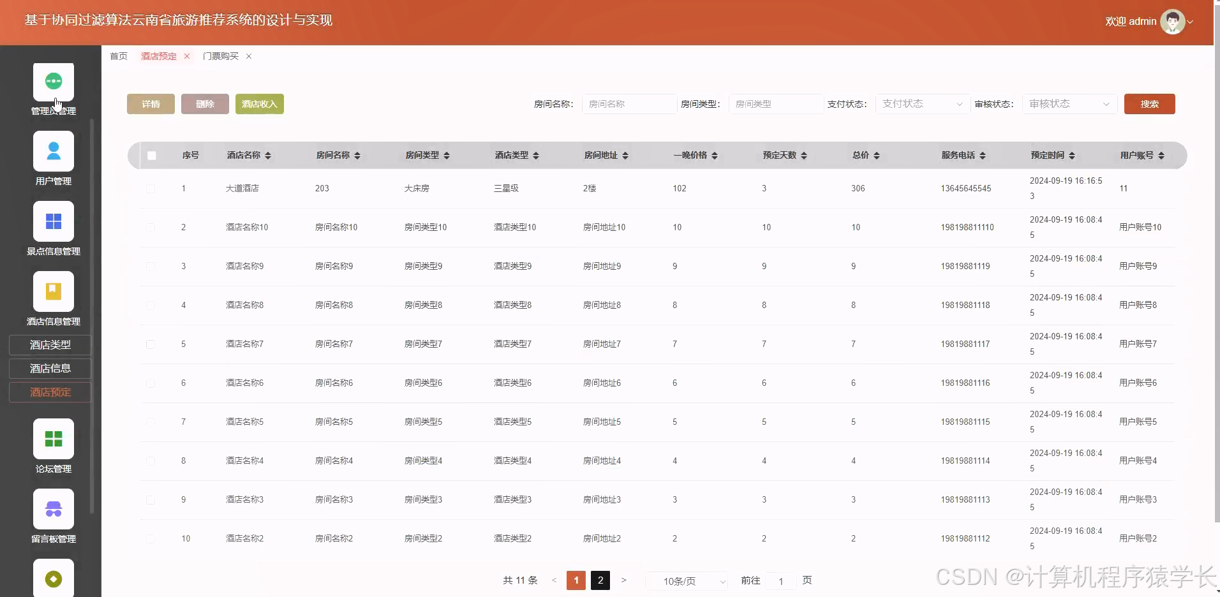Open the 论坛管理 sidebar icon
Screen dimensions: 1220x597
click(54, 439)
